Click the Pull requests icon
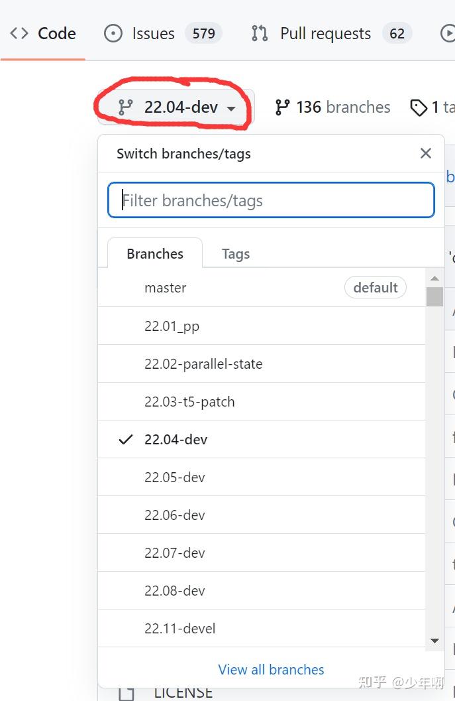This screenshot has height=701, width=455. [x=260, y=33]
